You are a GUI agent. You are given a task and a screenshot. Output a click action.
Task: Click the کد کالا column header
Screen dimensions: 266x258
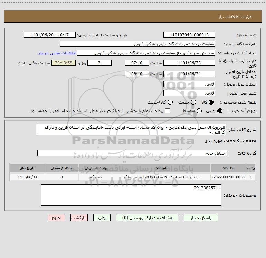[x=228, y=168]
